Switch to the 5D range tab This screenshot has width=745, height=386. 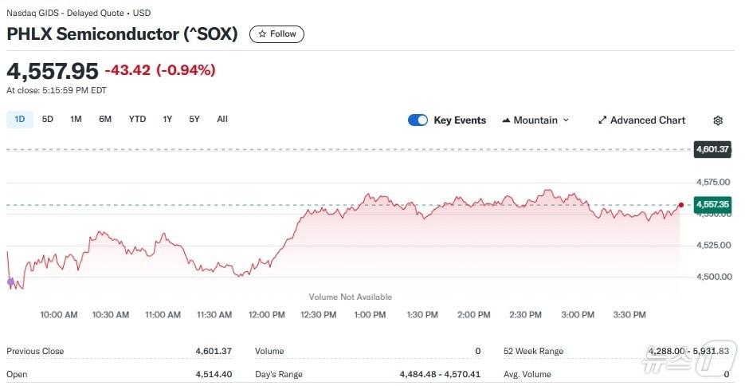(x=48, y=120)
